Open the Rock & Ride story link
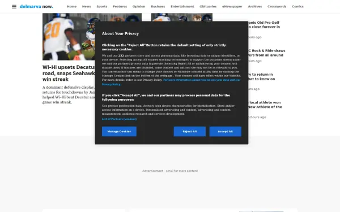340x212 pixels. [267, 53]
